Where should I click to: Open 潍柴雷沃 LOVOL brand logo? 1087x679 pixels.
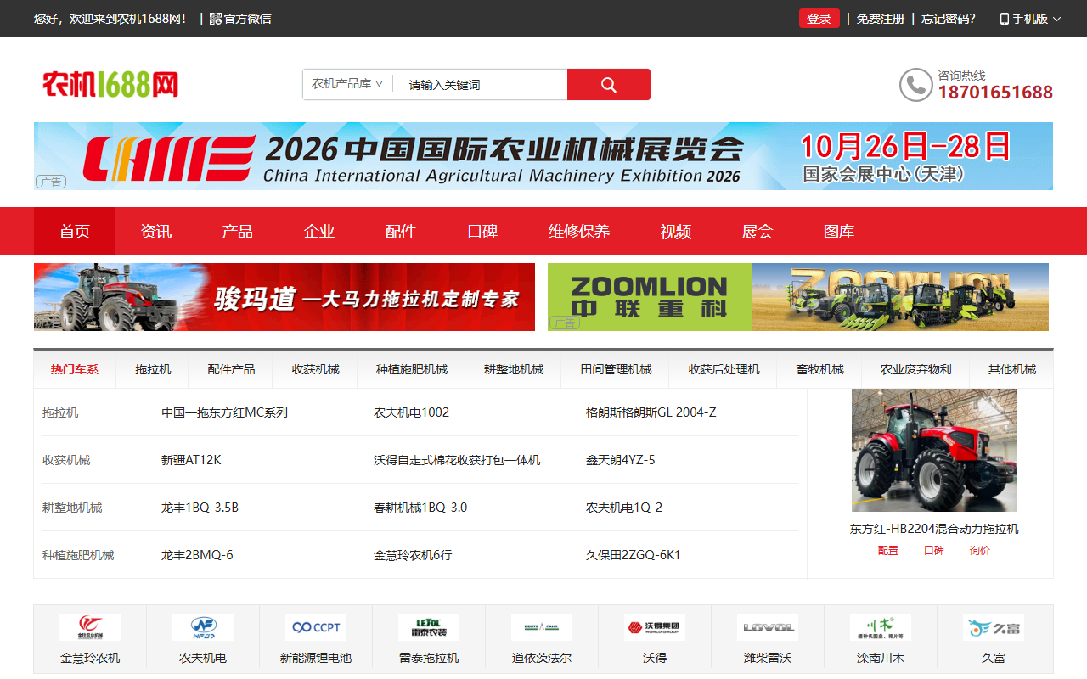click(x=768, y=627)
